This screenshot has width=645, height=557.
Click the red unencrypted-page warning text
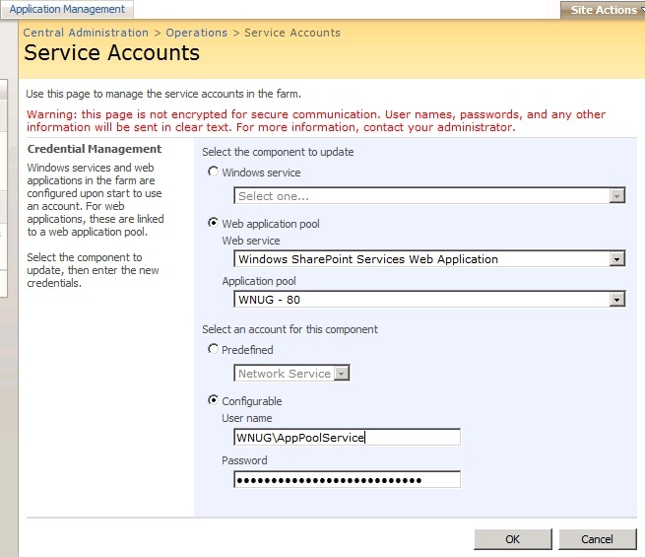click(316, 120)
